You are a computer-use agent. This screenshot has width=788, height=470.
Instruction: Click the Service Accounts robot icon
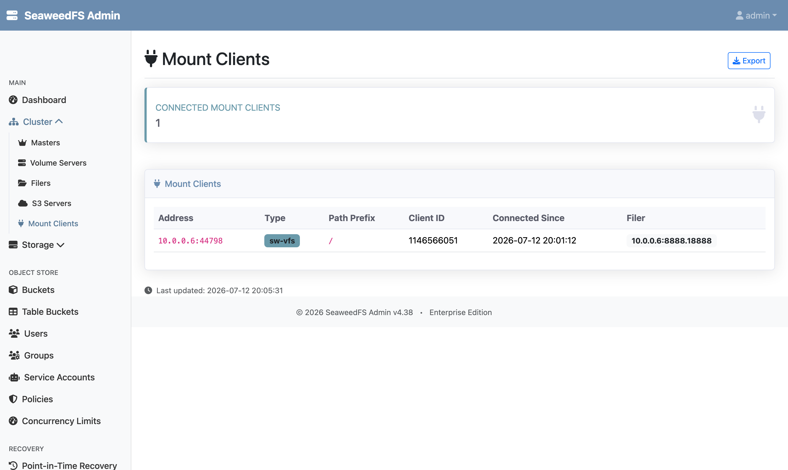pos(14,377)
